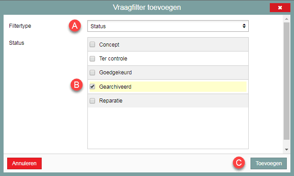Image resolution: width=294 pixels, height=176 pixels.
Task: Open the Filtertype Status dropdown
Action: pyautogui.click(x=168, y=26)
